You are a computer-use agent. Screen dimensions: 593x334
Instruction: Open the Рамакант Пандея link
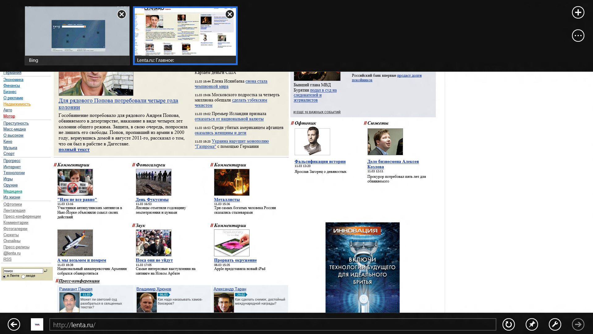pos(76,289)
